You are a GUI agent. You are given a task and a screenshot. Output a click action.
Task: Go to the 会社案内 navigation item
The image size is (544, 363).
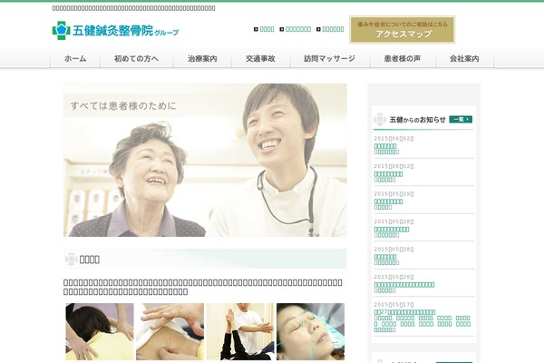pos(464,59)
